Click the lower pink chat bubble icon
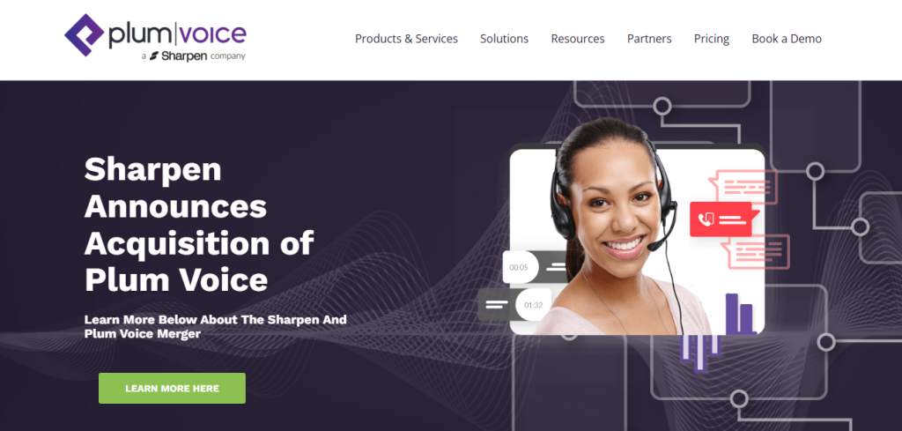The width and height of the screenshot is (902, 431). pyautogui.click(x=755, y=251)
